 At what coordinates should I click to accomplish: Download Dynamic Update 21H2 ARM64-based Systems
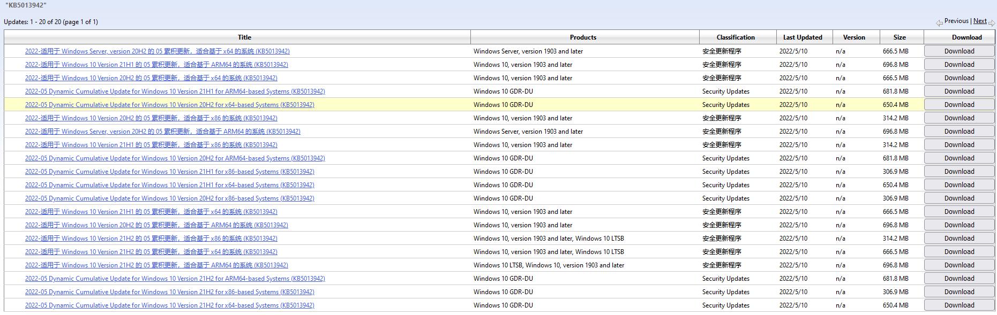pos(958,279)
